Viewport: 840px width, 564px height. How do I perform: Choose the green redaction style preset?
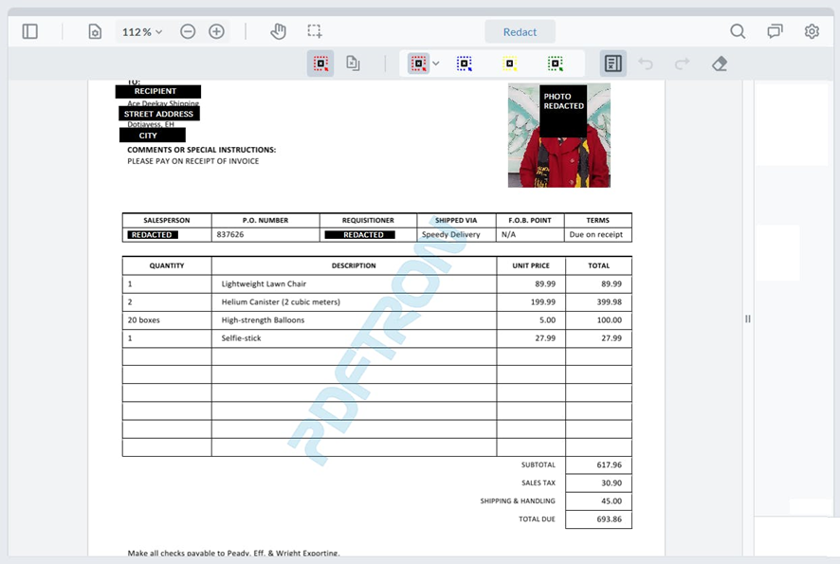click(555, 64)
